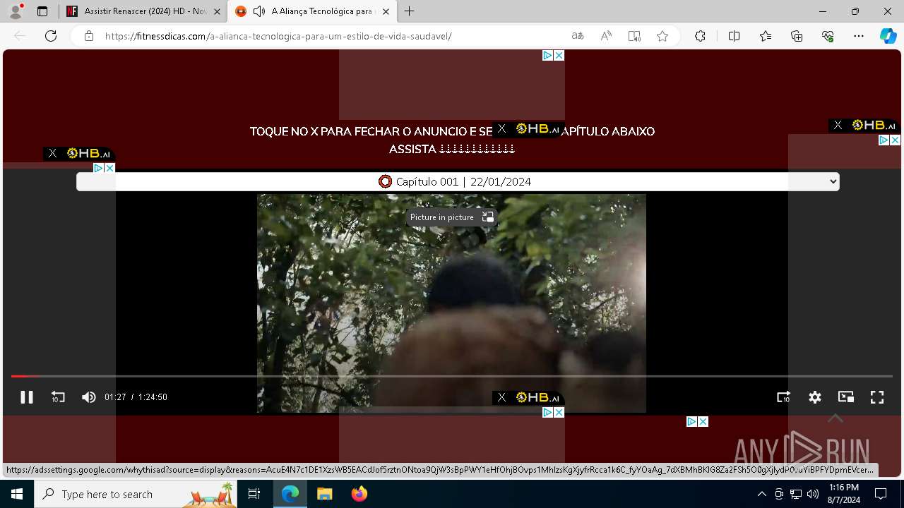Open Browser essentials
Image resolution: width=904 pixels, height=508 pixels.
pyautogui.click(x=828, y=36)
